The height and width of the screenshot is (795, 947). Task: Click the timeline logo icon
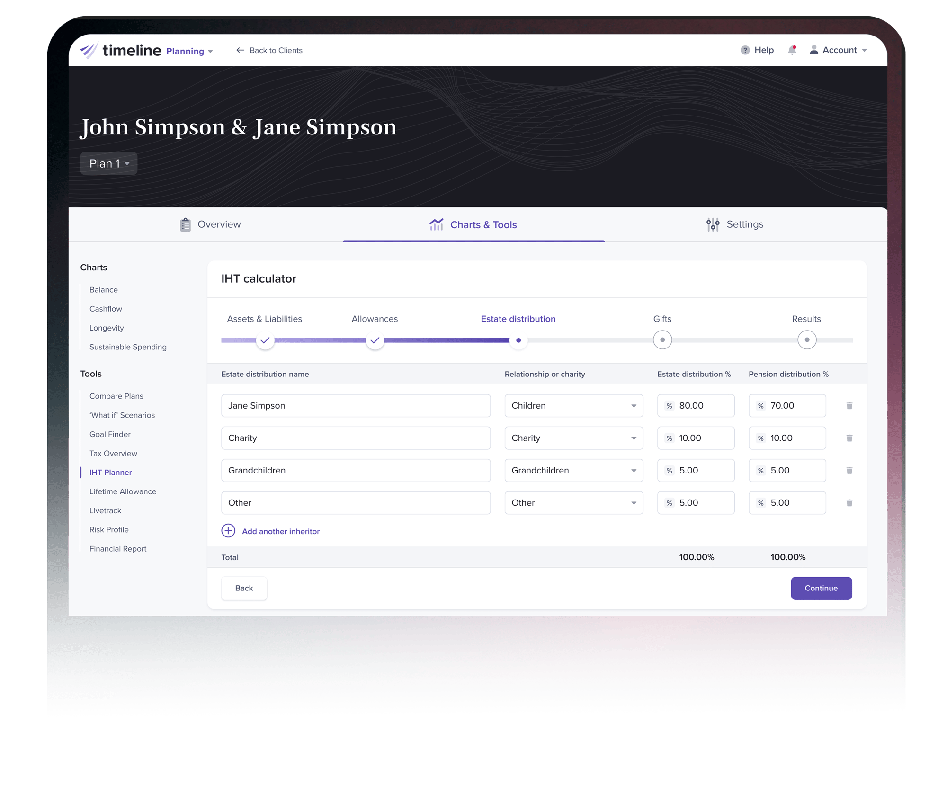[x=89, y=50]
